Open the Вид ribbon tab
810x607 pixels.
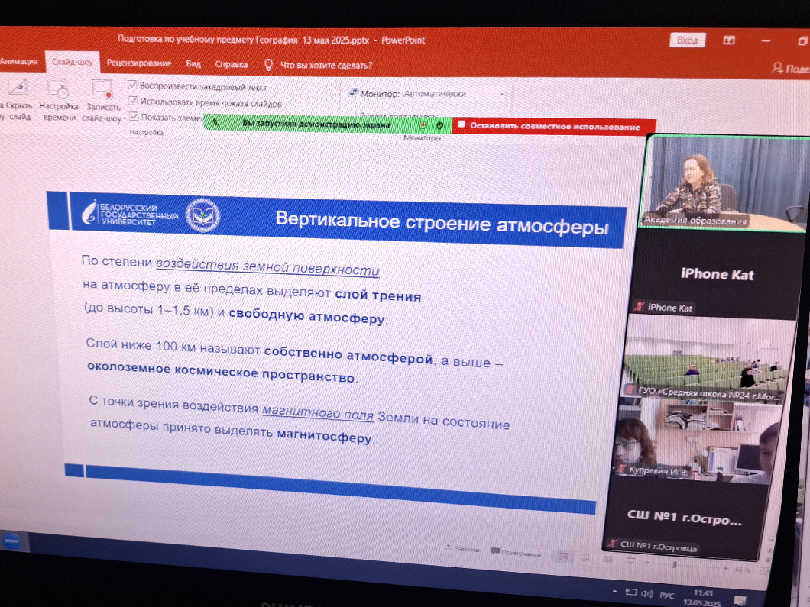coord(193,64)
